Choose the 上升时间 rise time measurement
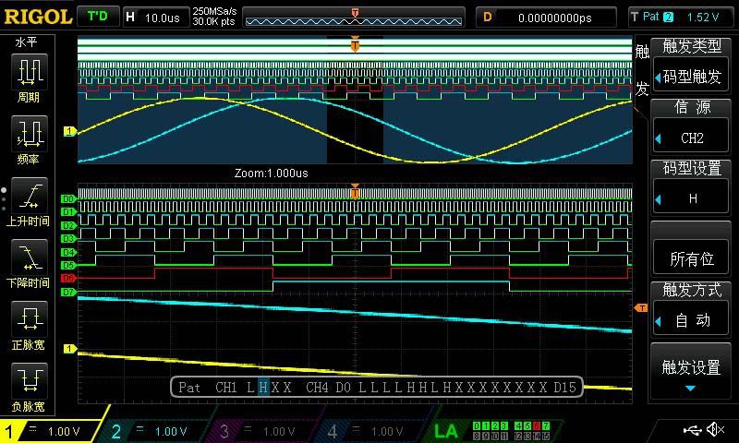 coord(29,201)
